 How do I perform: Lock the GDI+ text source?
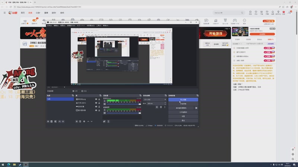click(x=99, y=103)
